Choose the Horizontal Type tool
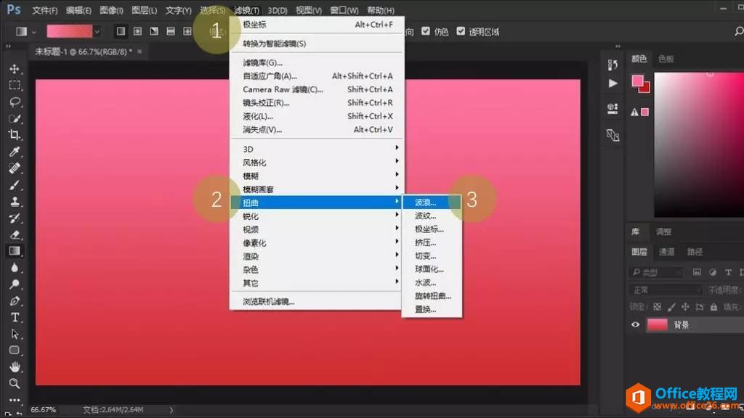The image size is (744, 418). (x=15, y=317)
